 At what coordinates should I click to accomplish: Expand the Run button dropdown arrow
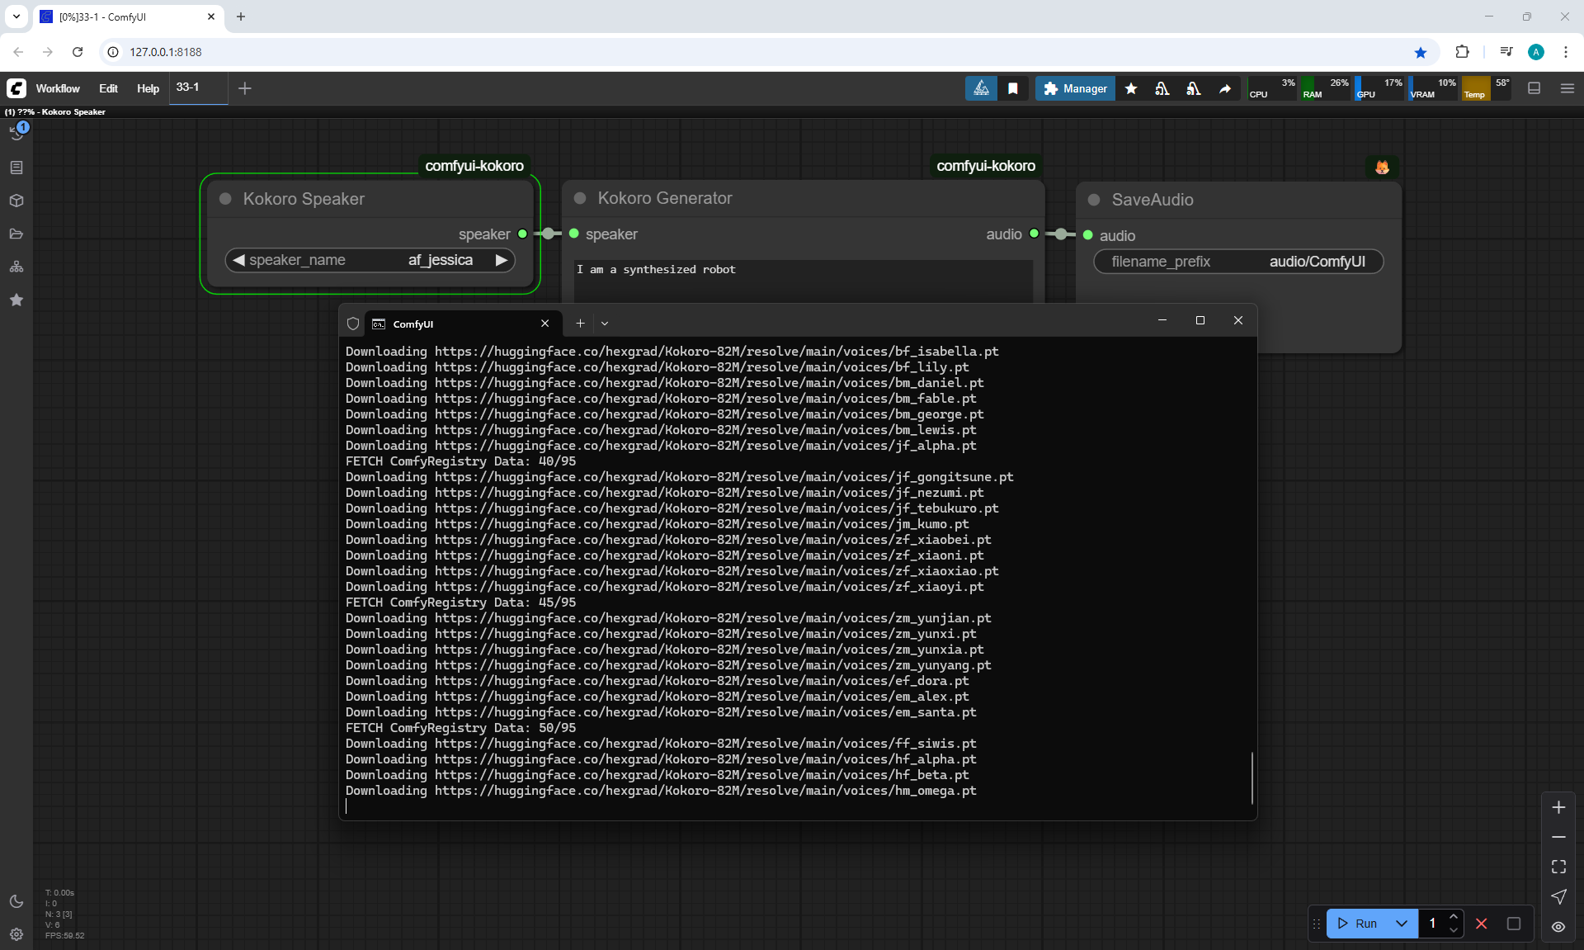click(1402, 924)
